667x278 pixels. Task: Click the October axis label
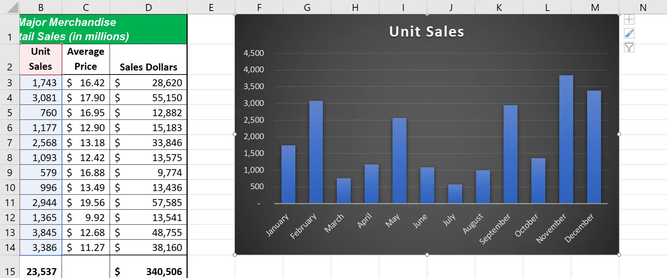[x=527, y=225]
